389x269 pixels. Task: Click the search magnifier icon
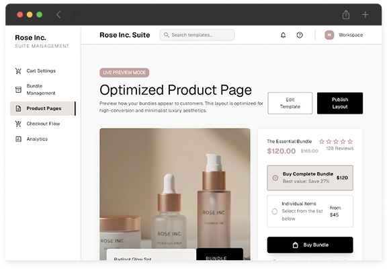click(x=167, y=35)
